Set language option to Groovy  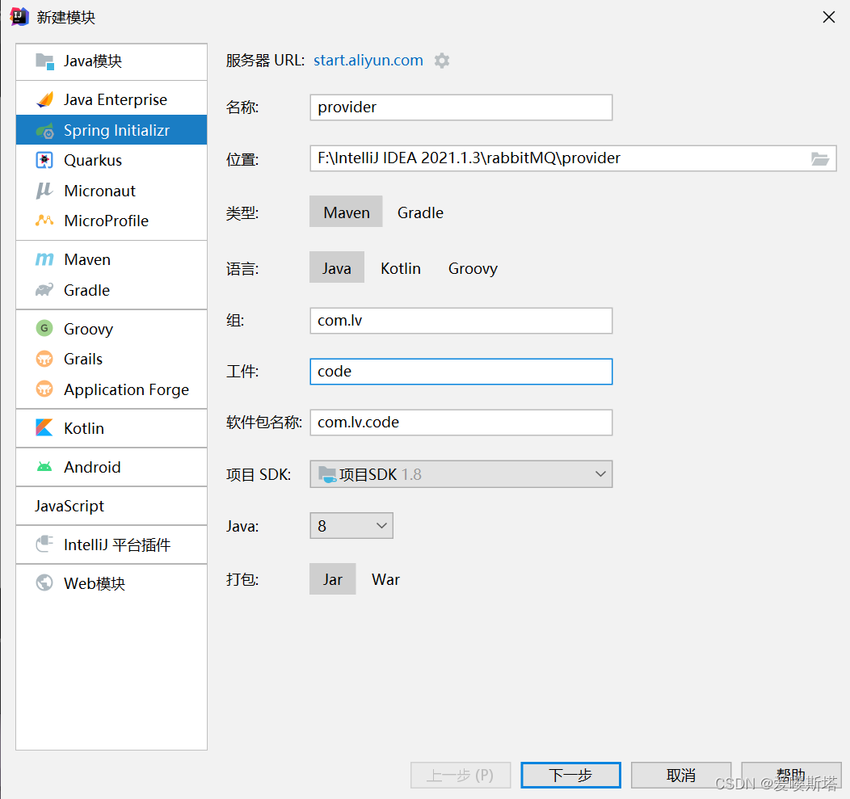473,267
